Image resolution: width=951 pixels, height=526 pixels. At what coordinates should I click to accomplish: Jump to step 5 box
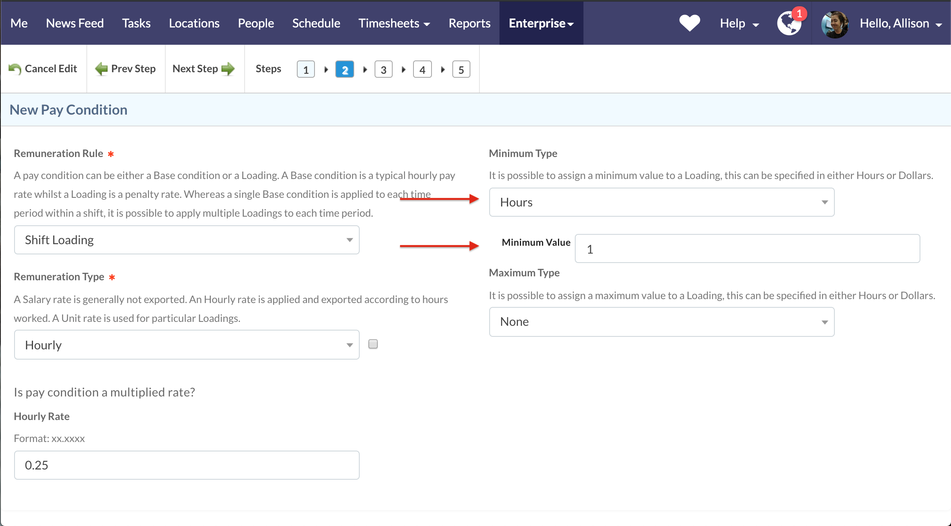[x=461, y=69]
